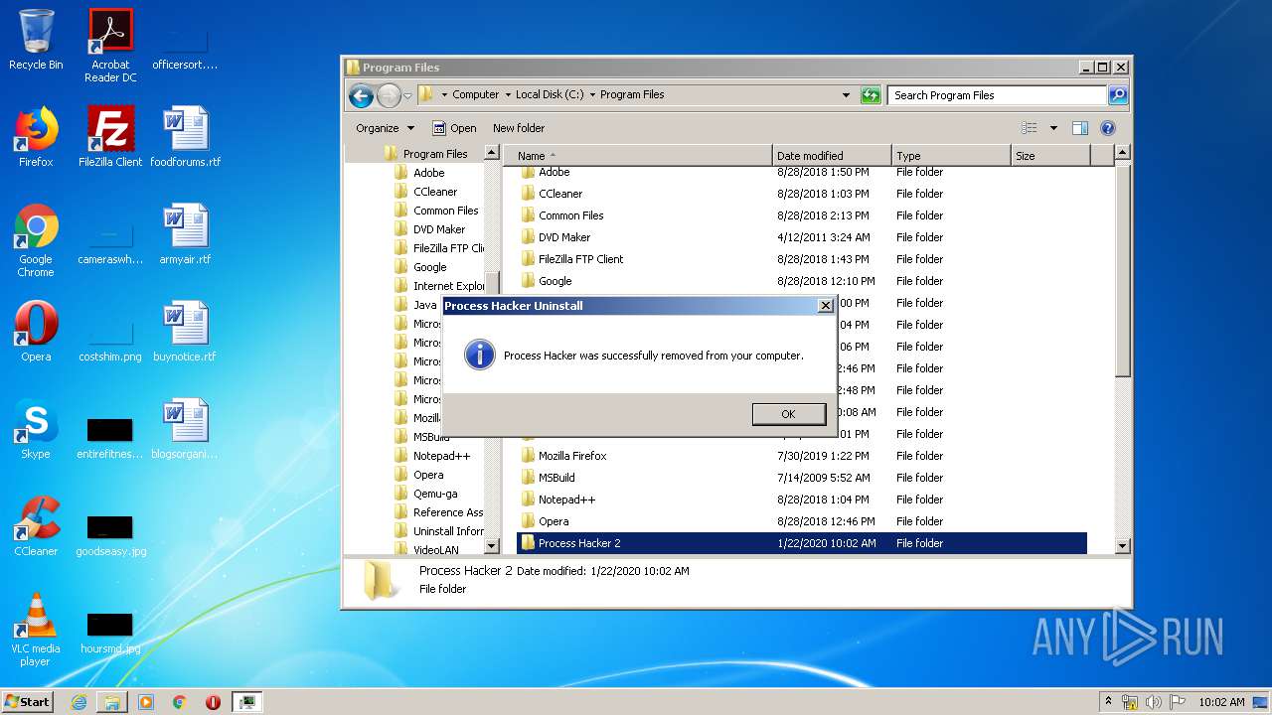Select hoursmd.jpg desktop file
This screenshot has width=1272, height=715.
point(110,634)
